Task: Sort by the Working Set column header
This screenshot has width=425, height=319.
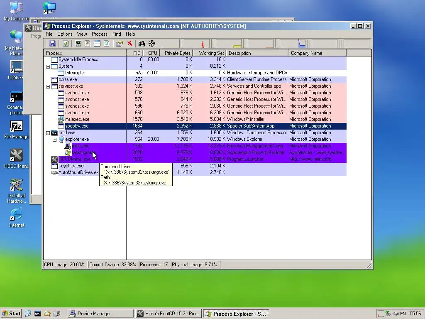Action: 210,53
